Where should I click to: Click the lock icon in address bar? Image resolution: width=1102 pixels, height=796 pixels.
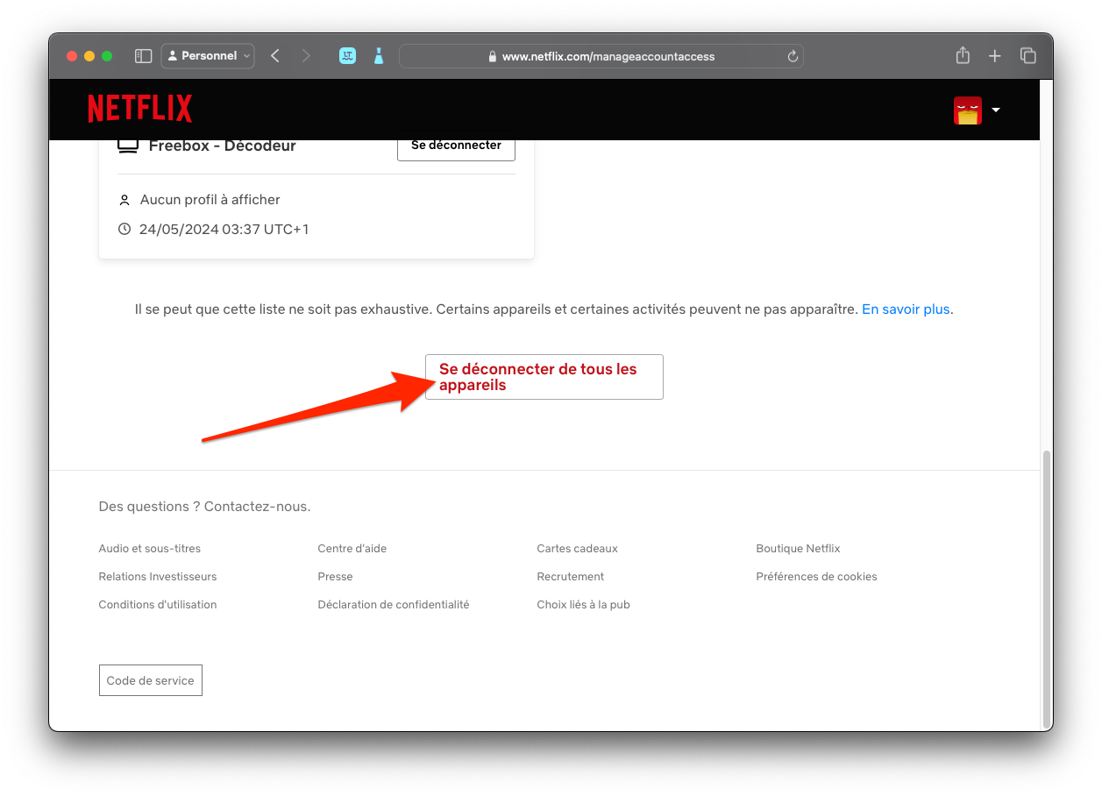pos(493,57)
